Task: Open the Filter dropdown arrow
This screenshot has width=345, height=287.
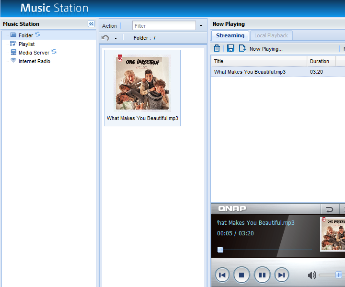Action: [x=201, y=26]
